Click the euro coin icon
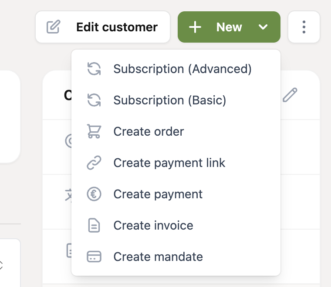331x287 pixels. click(94, 194)
